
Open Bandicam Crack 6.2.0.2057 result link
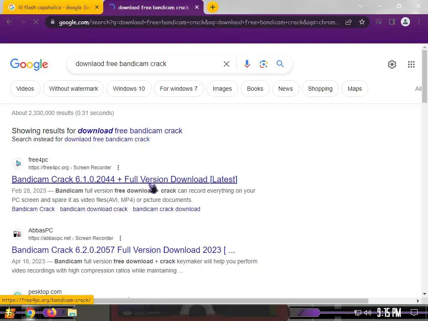(x=123, y=250)
